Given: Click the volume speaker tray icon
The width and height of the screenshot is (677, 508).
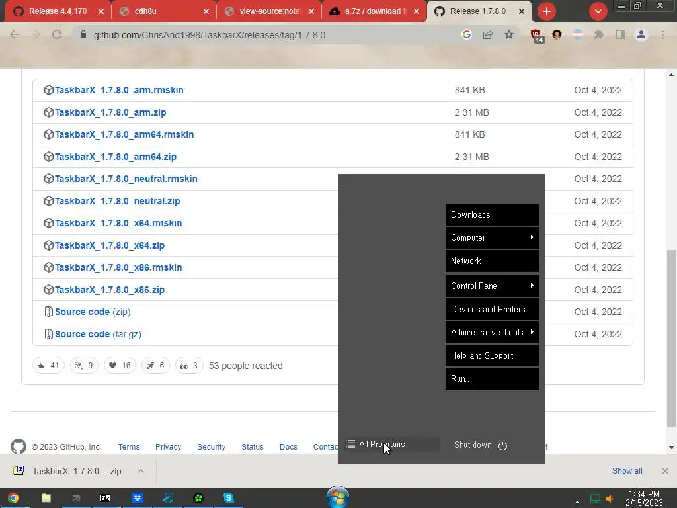Looking at the screenshot, I should click(609, 499).
